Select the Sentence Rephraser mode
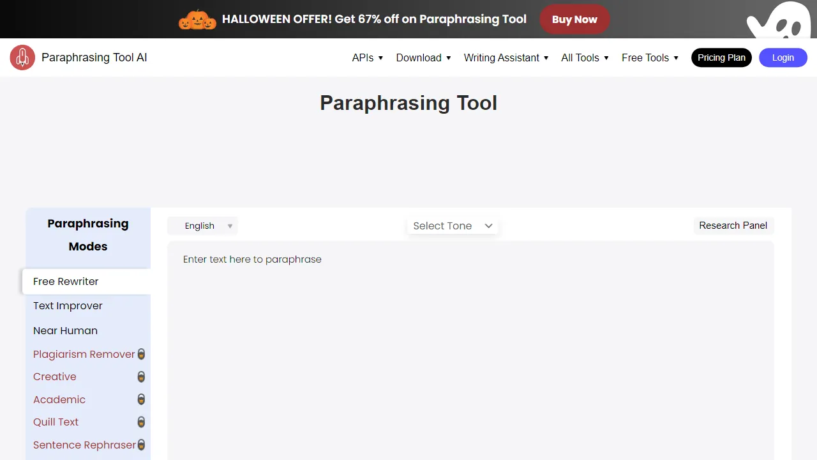This screenshot has height=460, width=817. (85, 445)
